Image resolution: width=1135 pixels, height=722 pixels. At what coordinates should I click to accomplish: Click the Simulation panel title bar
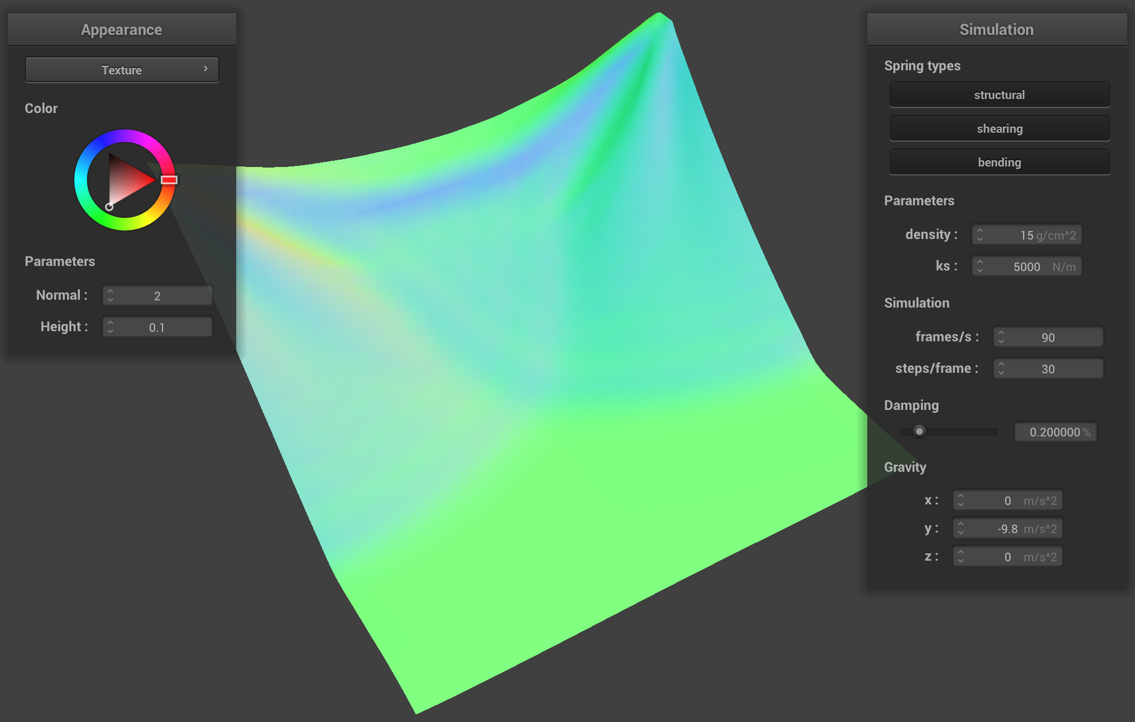coord(997,29)
